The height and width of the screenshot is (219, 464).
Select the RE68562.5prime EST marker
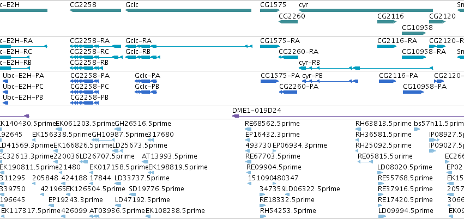pos(248,129)
